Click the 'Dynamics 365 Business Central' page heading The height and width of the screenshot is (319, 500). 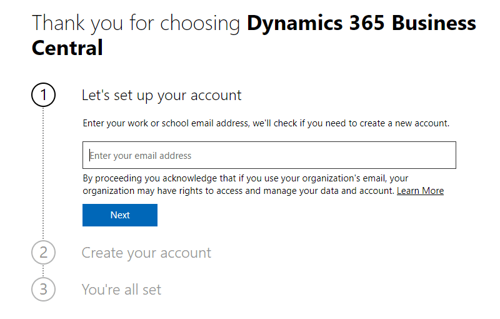click(254, 35)
